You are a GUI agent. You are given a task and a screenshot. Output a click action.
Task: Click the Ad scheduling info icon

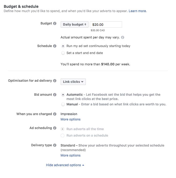(55, 128)
